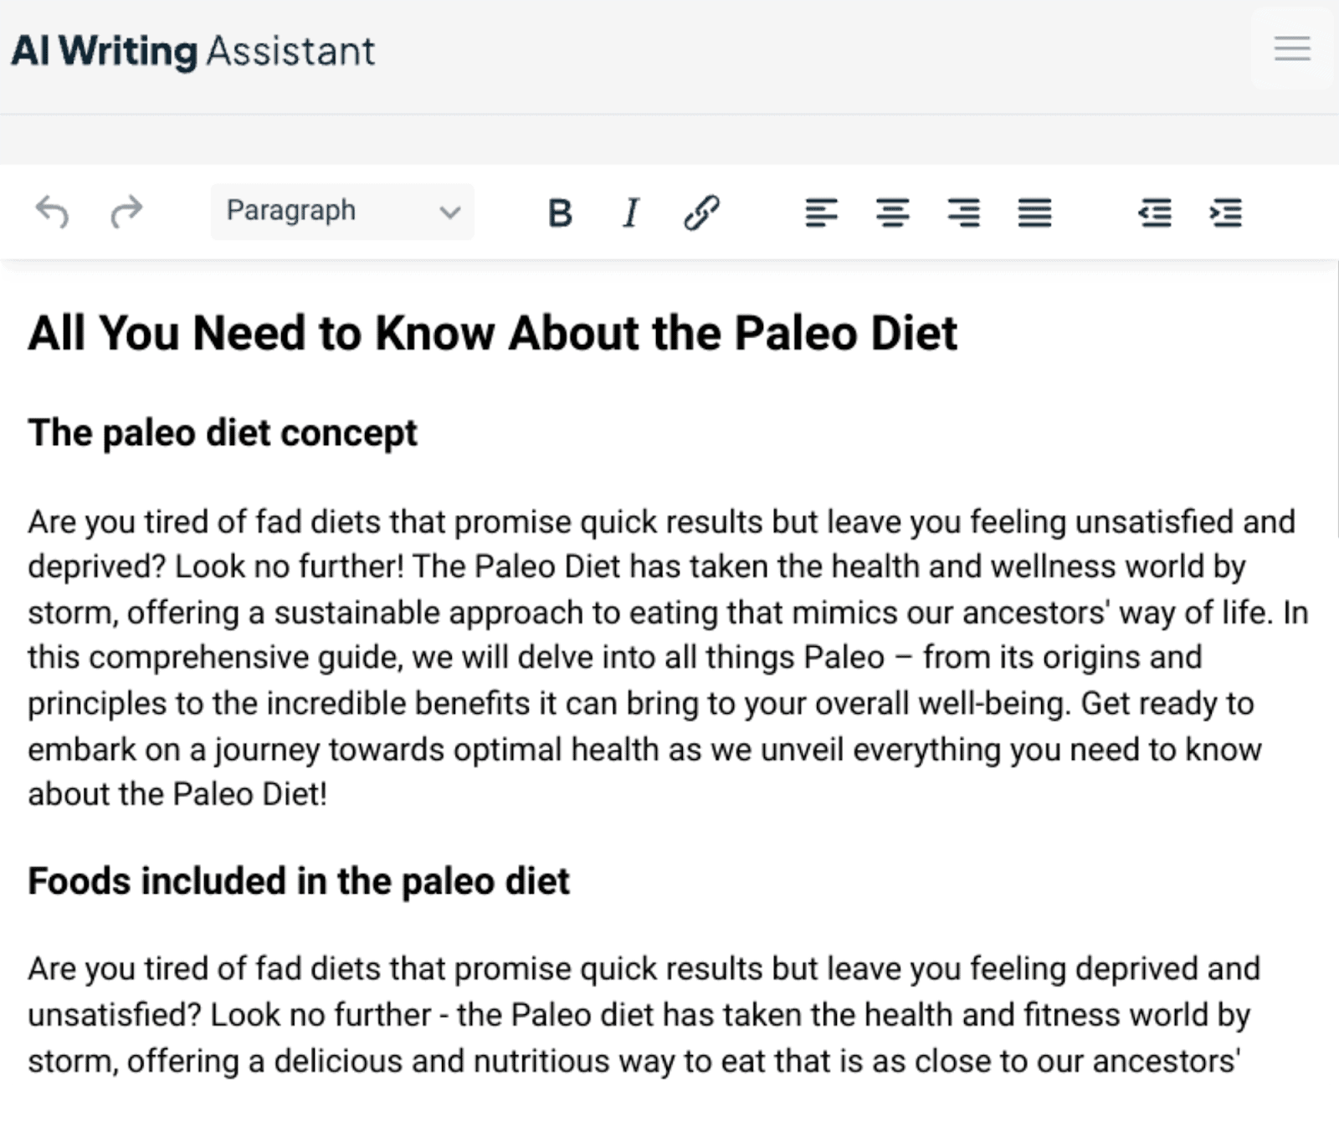Viewport: 1339px width, 1128px height.
Task: Click the Paragraph dropdown chevron
Action: [449, 212]
